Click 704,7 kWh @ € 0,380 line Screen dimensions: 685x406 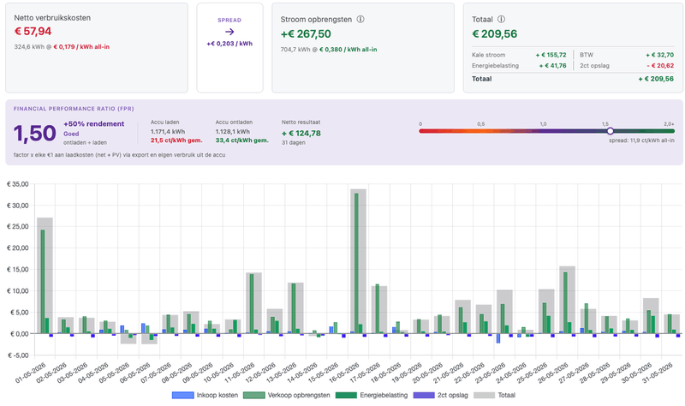(329, 50)
